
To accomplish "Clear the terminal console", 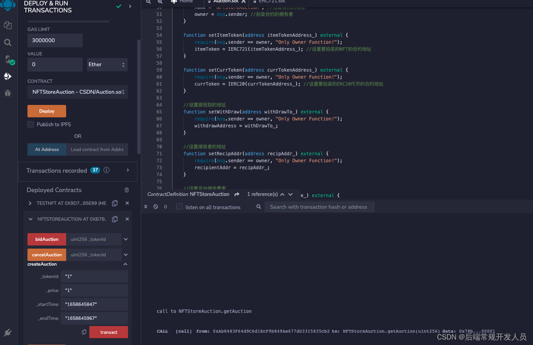I will (x=155, y=207).
